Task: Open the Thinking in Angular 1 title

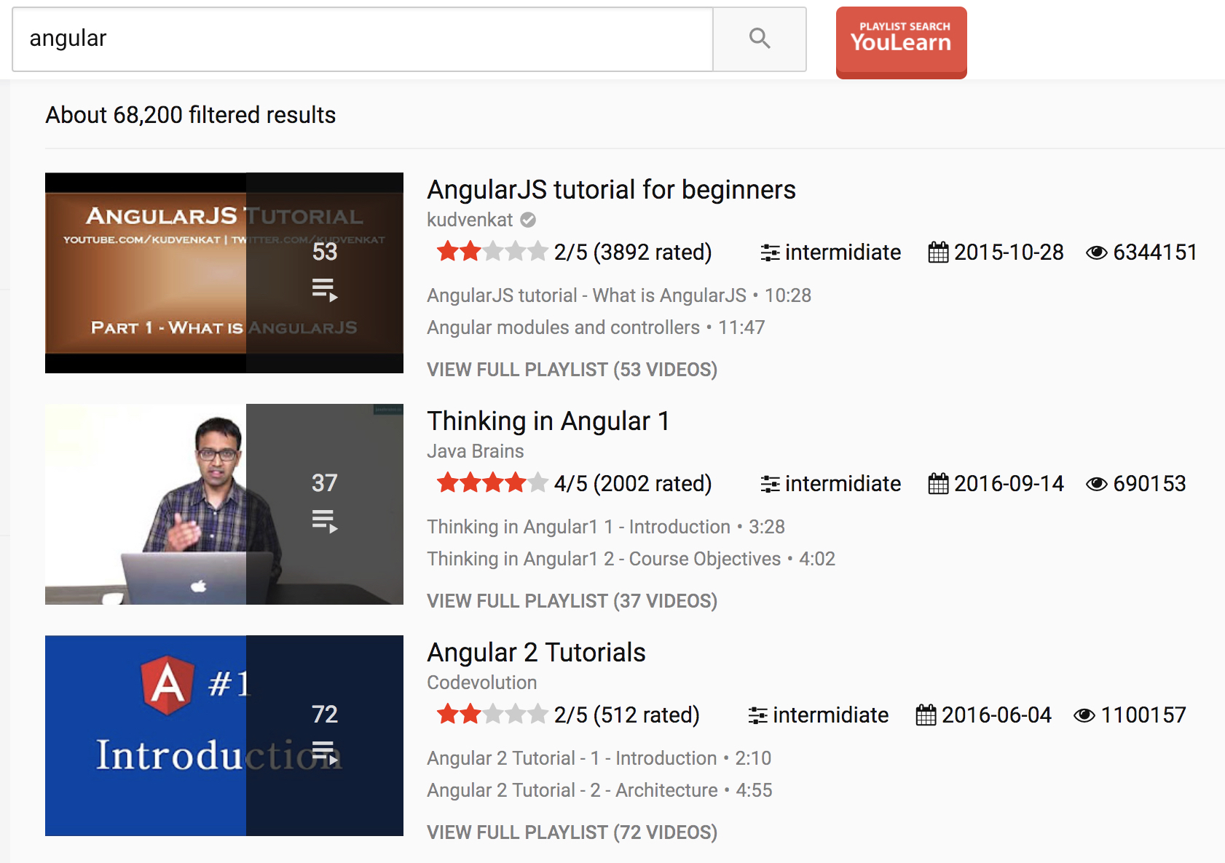Action: click(x=548, y=421)
